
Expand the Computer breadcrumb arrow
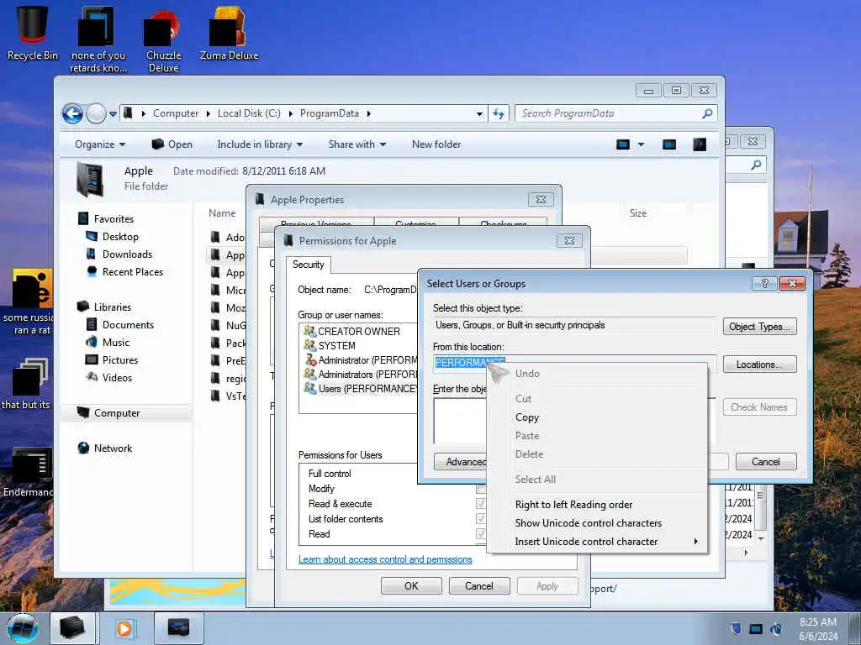[209, 113]
